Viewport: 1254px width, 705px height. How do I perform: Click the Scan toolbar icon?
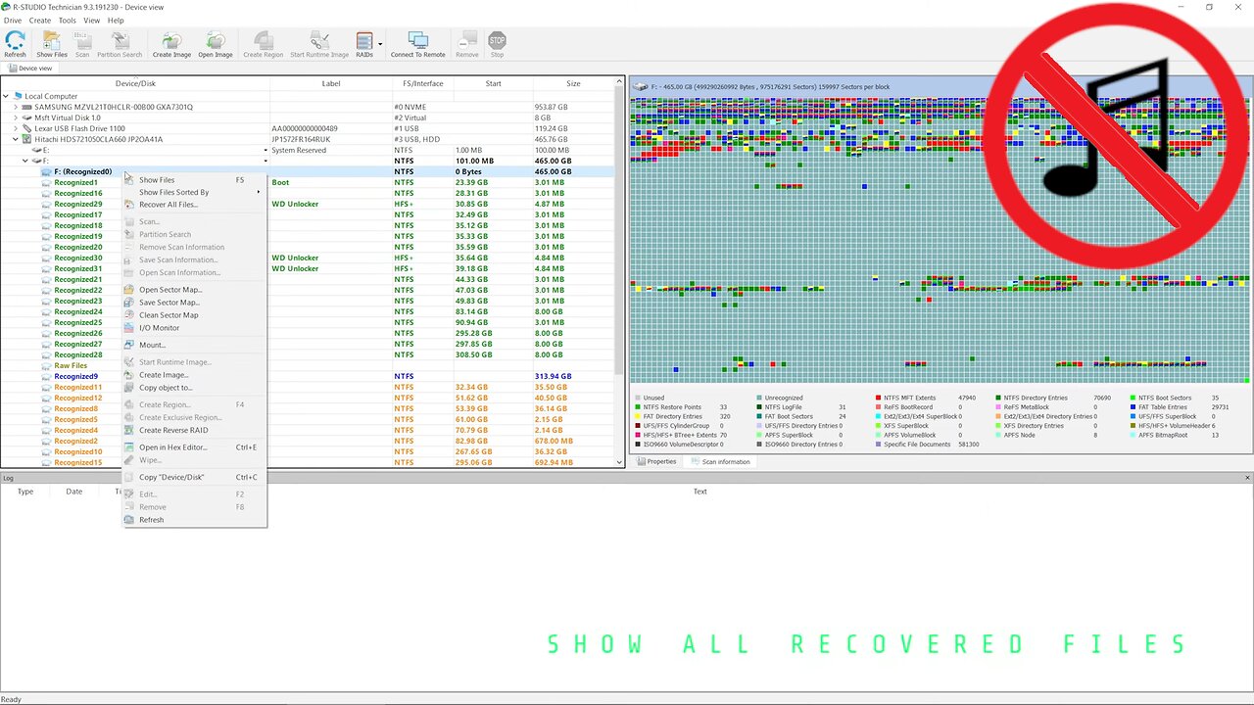click(82, 44)
